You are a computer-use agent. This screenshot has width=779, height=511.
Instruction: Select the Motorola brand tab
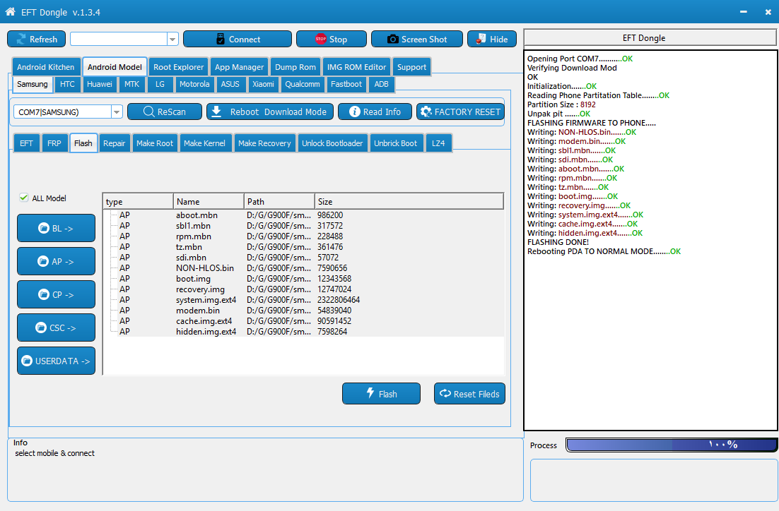click(x=194, y=84)
